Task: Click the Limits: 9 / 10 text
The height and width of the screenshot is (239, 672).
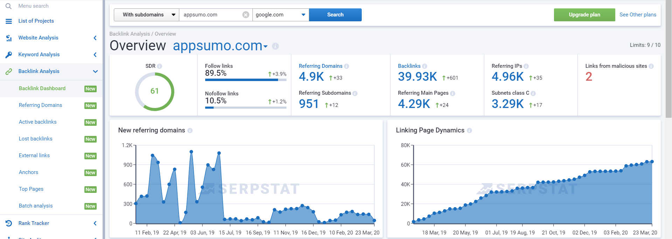Action: pyautogui.click(x=645, y=45)
